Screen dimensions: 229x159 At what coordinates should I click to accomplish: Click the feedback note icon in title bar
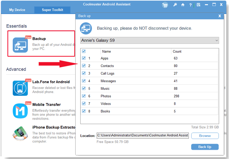(198, 5)
